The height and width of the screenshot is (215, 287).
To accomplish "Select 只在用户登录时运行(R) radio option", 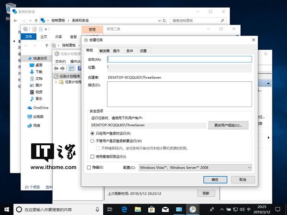I will [x=92, y=133].
